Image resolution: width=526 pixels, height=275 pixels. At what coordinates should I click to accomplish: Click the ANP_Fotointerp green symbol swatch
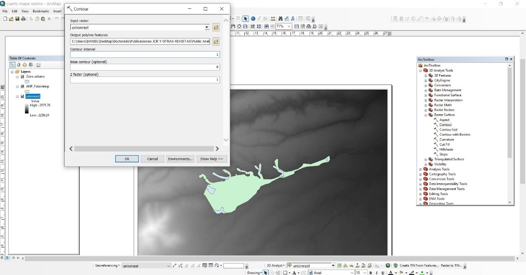(27, 91)
